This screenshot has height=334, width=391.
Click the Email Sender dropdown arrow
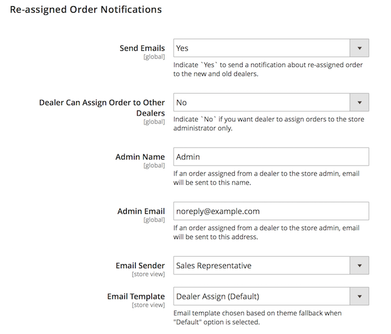pos(359,265)
